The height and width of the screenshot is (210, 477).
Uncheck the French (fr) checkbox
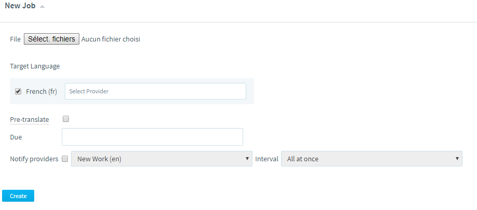tap(18, 91)
